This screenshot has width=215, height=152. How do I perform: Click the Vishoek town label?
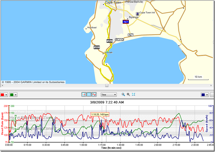[108, 52]
